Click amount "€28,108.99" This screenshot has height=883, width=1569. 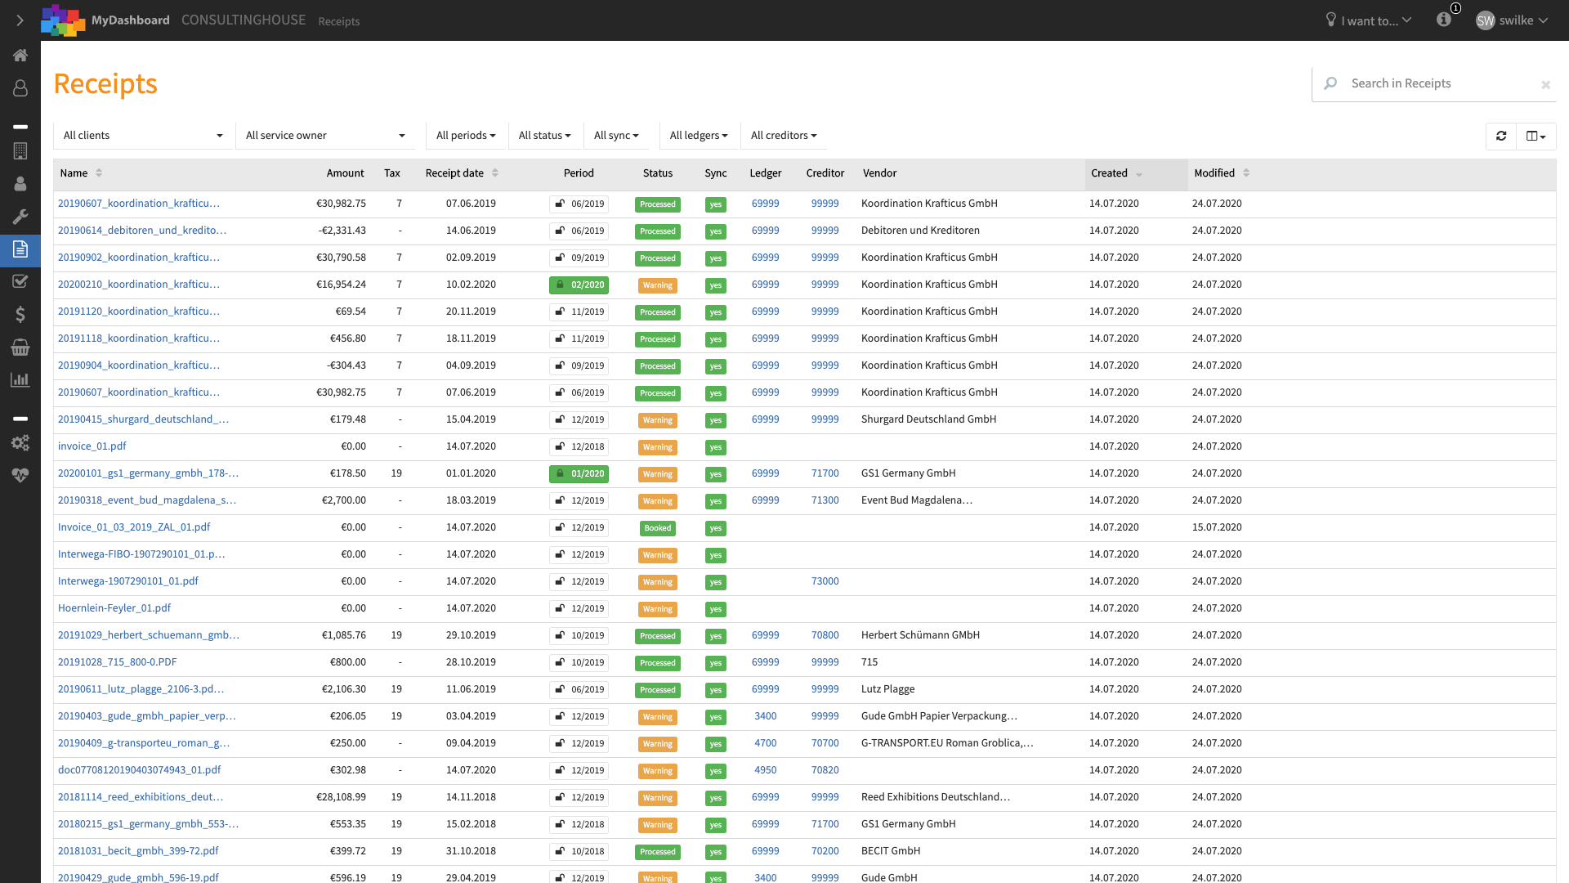point(341,797)
